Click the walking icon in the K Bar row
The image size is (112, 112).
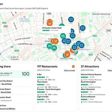(38, 80)
